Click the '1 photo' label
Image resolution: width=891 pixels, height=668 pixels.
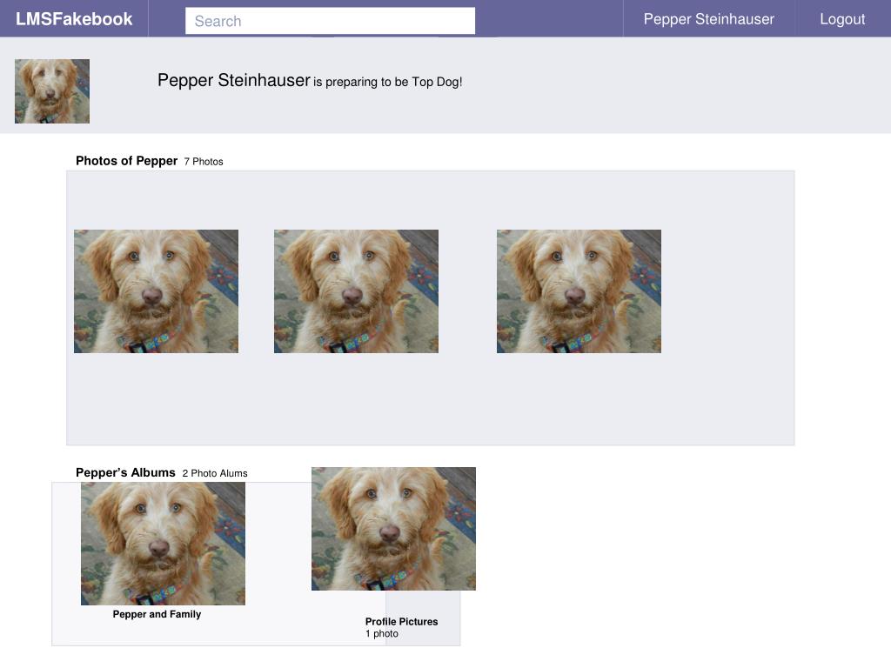click(x=382, y=633)
